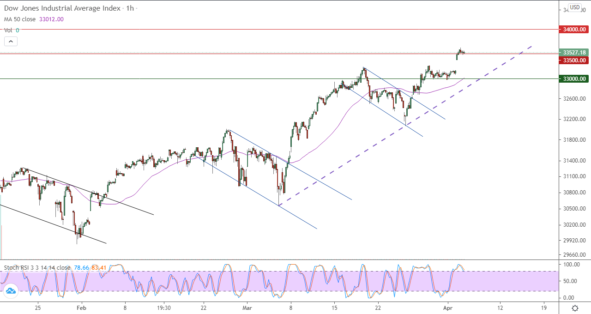591x314 pixels.
Task: Select the Dow Jones Industrial Average Index title
Action: (x=63, y=8)
